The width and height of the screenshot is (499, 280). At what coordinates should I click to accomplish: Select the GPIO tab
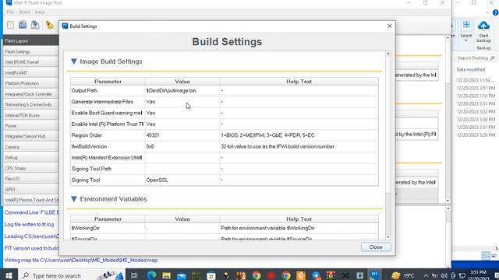click(x=31, y=190)
